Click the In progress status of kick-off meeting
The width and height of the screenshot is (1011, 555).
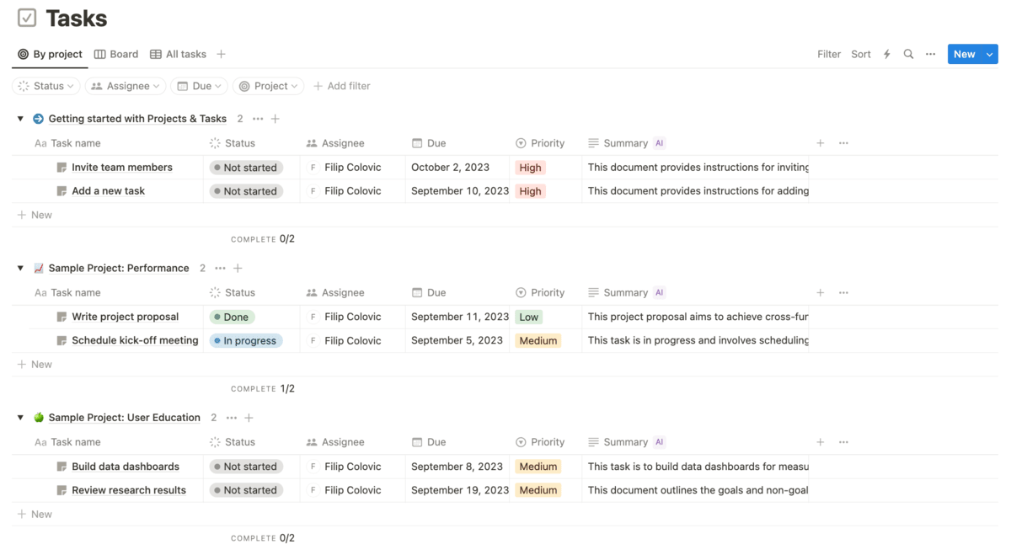pos(245,341)
